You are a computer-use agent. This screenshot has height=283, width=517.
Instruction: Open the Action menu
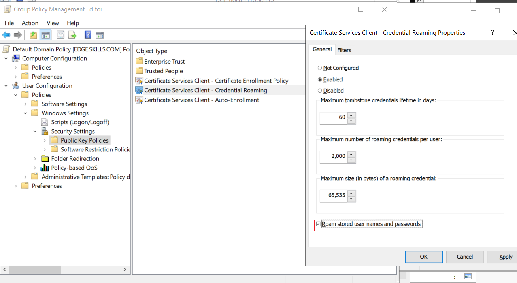coord(30,23)
